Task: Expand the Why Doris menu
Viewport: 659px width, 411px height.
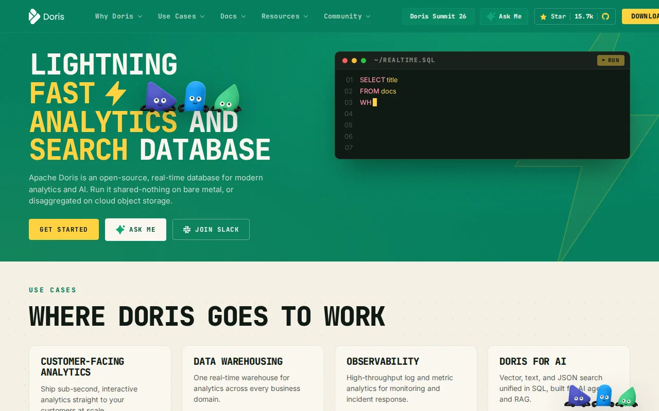Action: tap(119, 16)
